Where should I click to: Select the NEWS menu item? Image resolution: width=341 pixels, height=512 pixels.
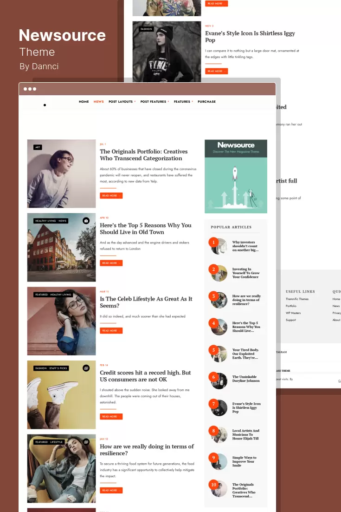tap(98, 102)
